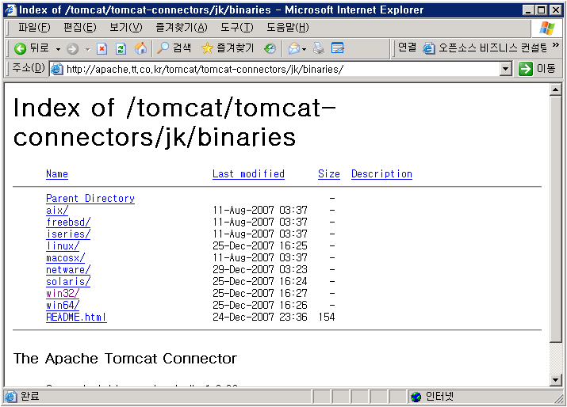The height and width of the screenshot is (407, 567).
Task: Click 'The Apache Tomcat Connector' heading
Action: point(125,359)
